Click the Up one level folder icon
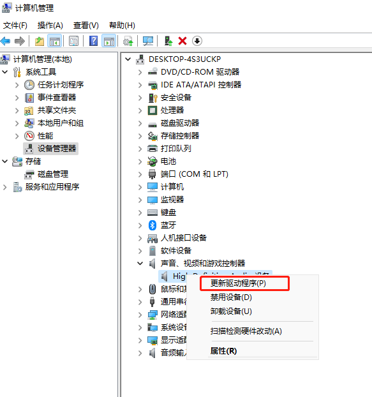 tap(39, 41)
